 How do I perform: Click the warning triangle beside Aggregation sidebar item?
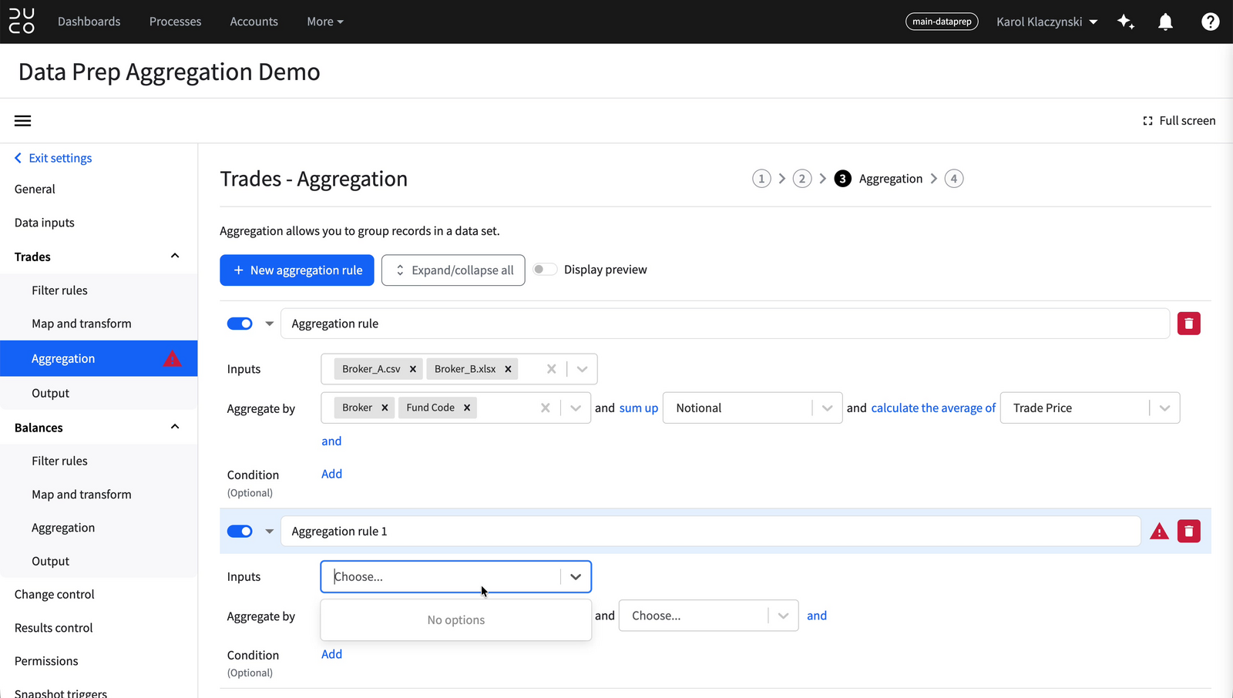[173, 358]
